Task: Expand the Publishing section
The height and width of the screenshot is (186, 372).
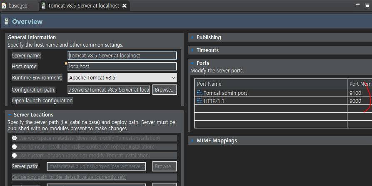Action: (x=192, y=37)
